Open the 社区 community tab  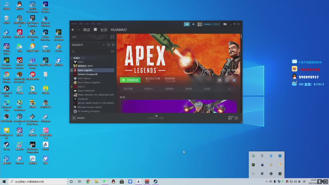104,30
